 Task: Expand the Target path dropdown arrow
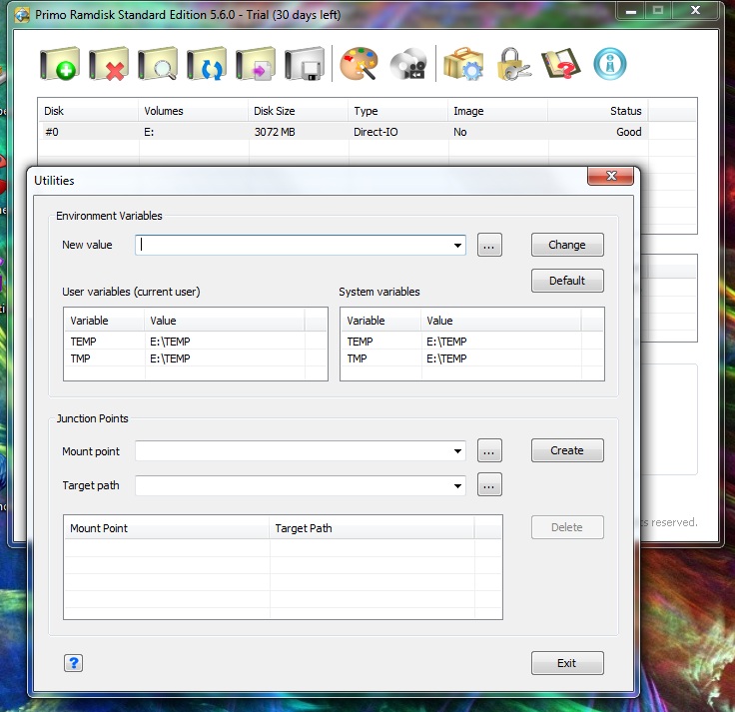(457, 485)
